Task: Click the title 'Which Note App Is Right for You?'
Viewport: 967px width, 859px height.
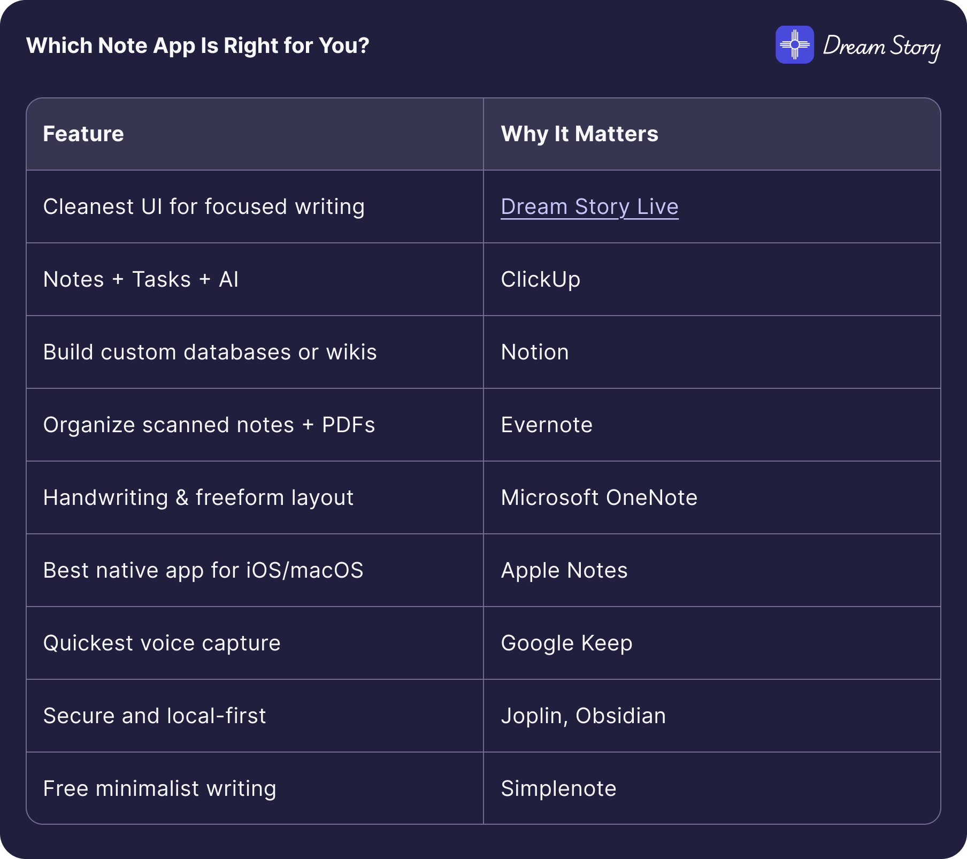Action: [x=197, y=45]
